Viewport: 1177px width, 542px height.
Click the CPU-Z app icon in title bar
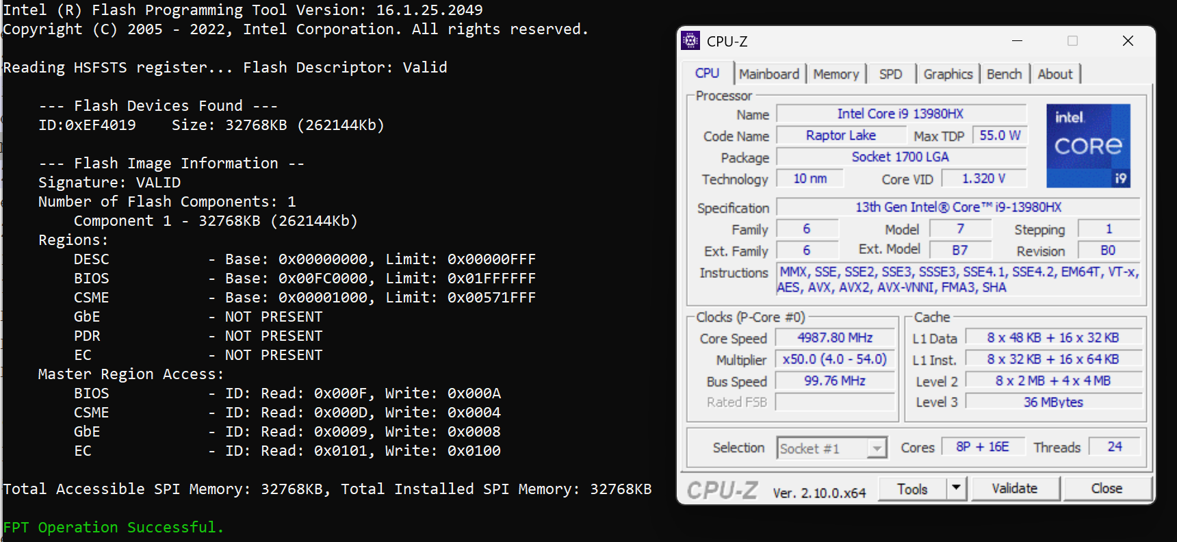pyautogui.click(x=691, y=41)
